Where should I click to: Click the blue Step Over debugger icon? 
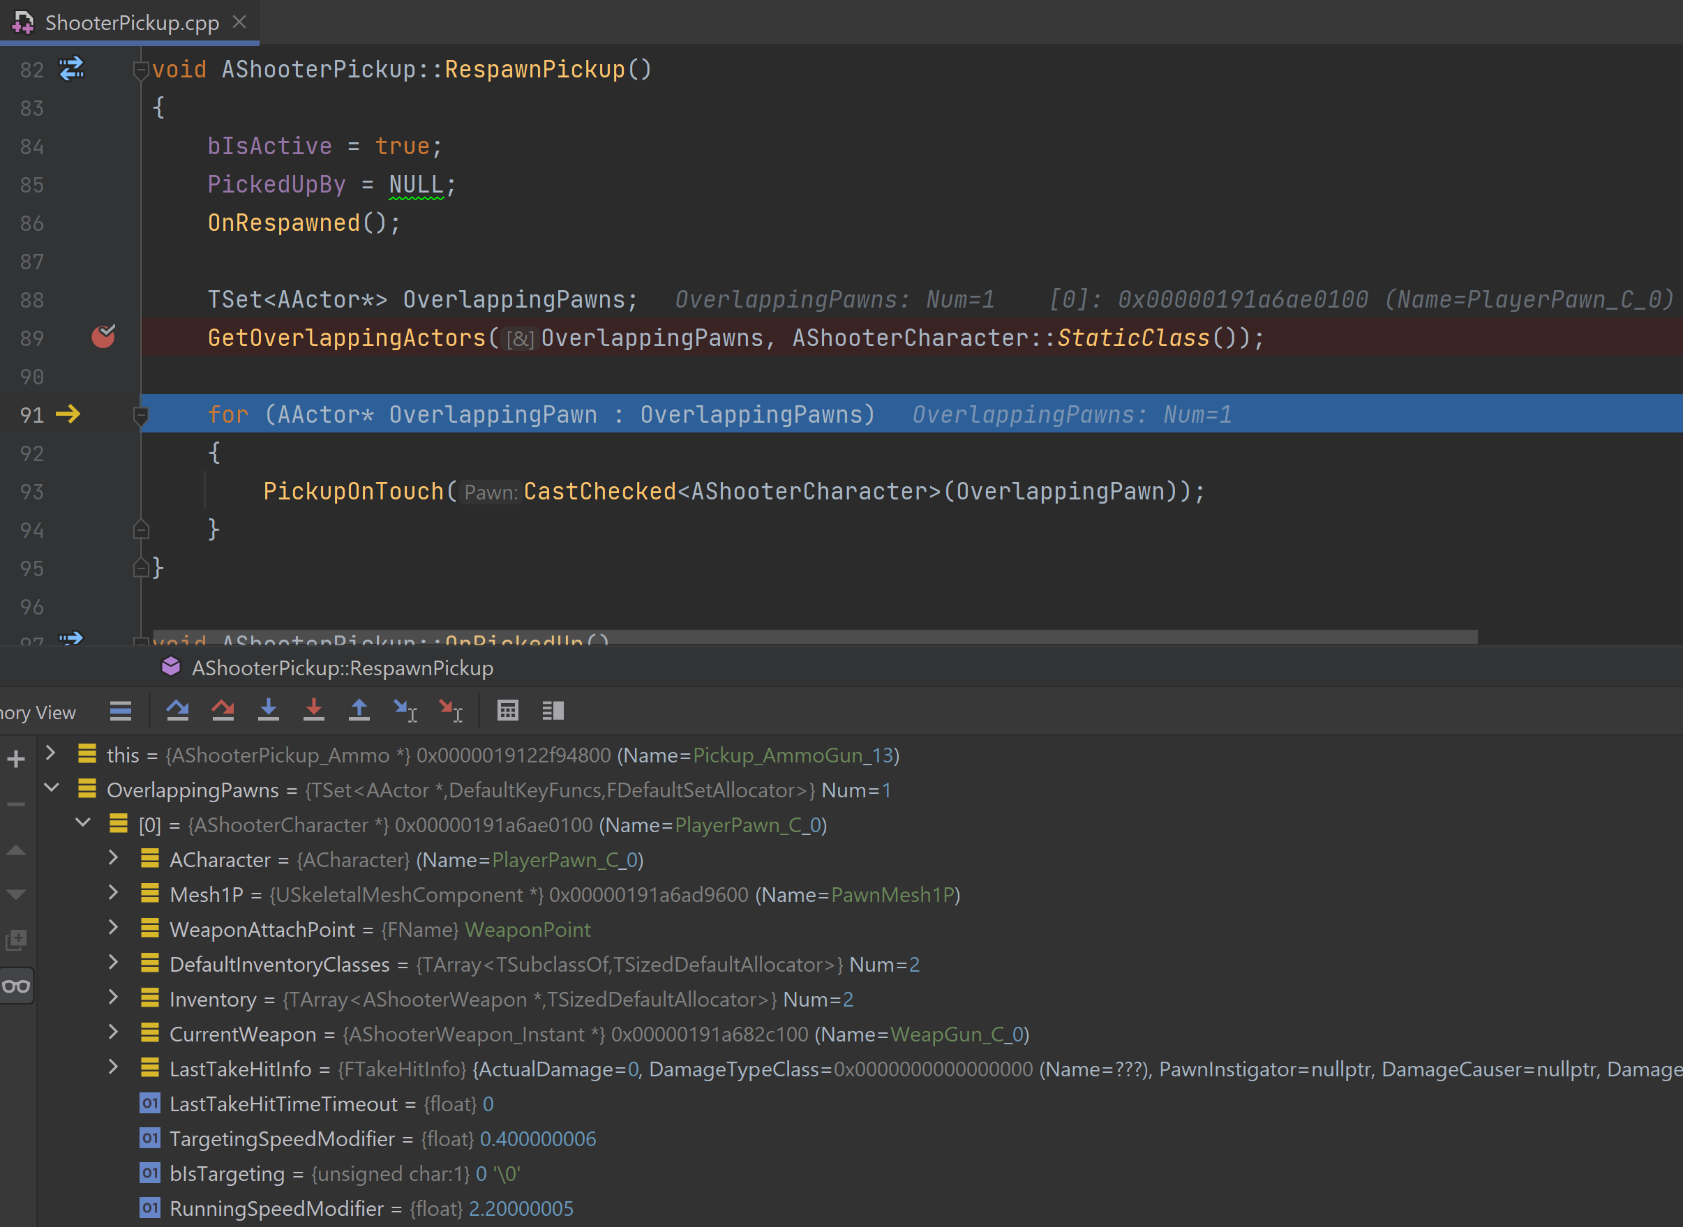[x=177, y=711]
